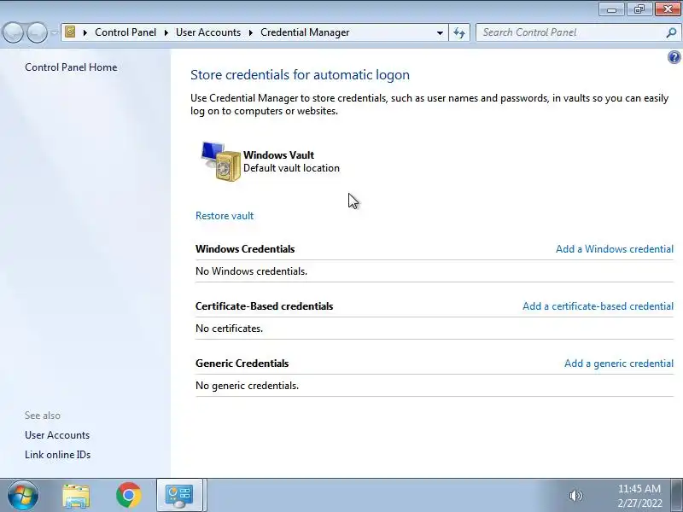Click the back navigation arrow button

point(13,32)
